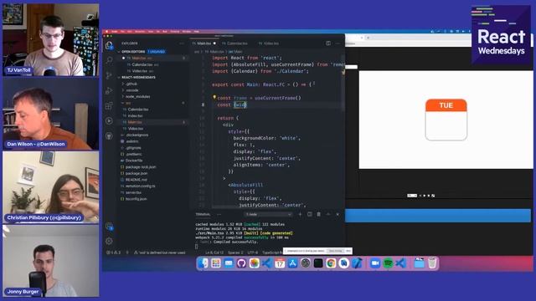Close the terminal panel
The width and height of the screenshot is (536, 301).
[338, 214]
